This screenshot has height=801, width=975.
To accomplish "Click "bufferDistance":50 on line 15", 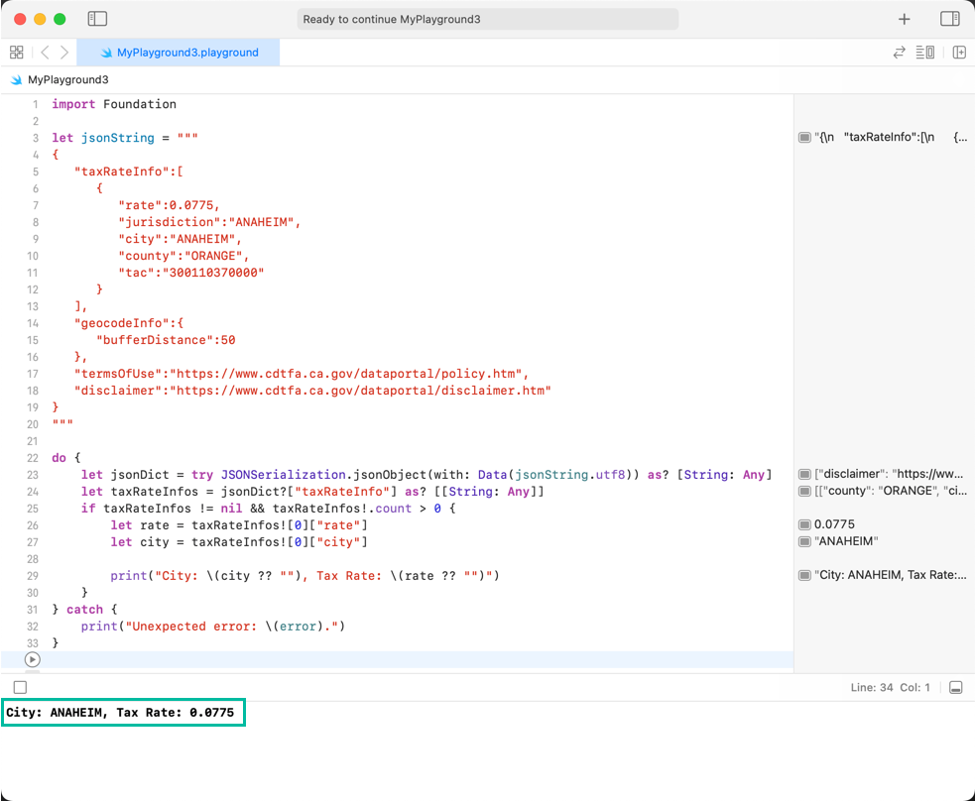I will point(166,340).
